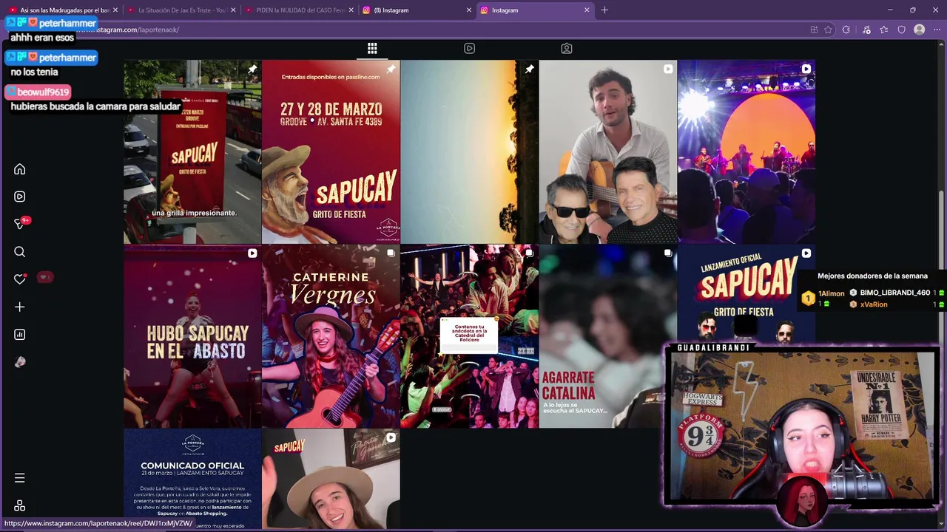Click the address bar with instagram.com/laportenaok
The width and height of the screenshot is (947, 532).
tap(444, 30)
